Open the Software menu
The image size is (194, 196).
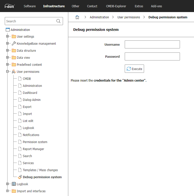30,6
